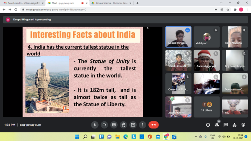The image size is (251, 141).
Task: Raise hand in the meeting
Action: click(x=123, y=125)
